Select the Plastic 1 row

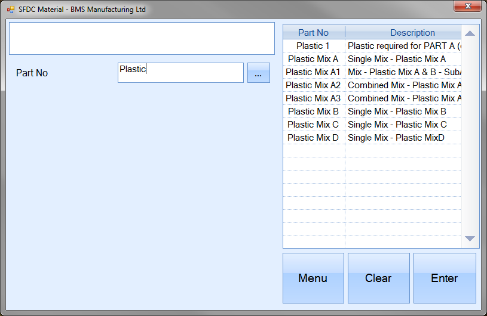click(x=313, y=46)
